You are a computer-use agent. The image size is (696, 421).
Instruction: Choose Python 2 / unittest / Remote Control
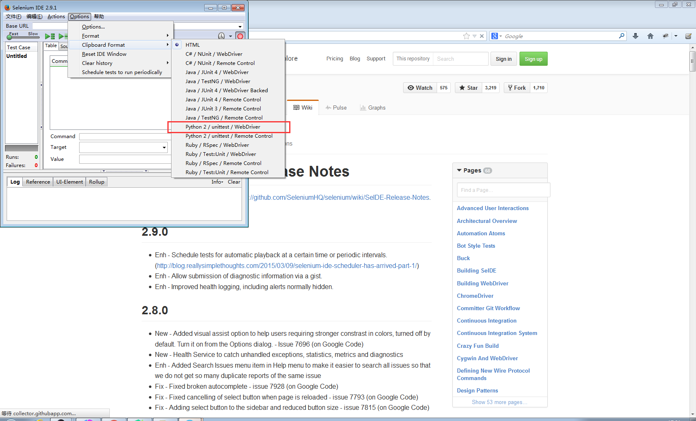click(x=228, y=136)
